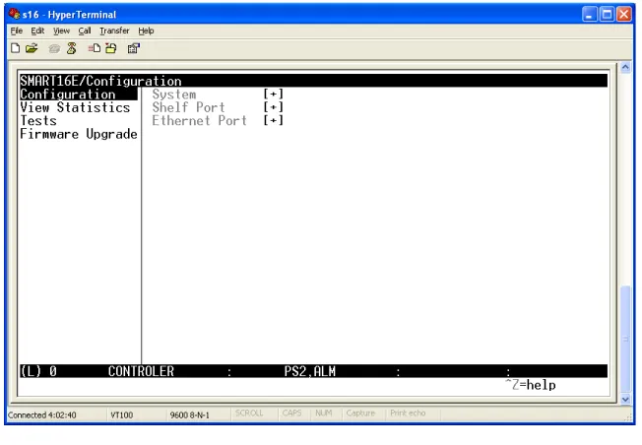Click the Shelf Port submenu entry
Image resolution: width=642 pixels, height=445 pixels.
[x=188, y=107]
